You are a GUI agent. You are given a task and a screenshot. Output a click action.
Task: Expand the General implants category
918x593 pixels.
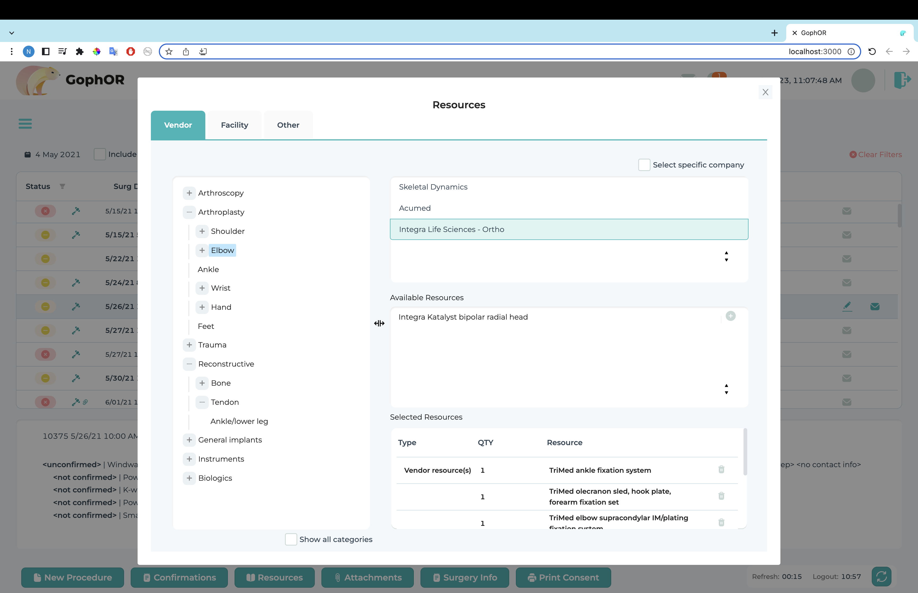tap(189, 440)
